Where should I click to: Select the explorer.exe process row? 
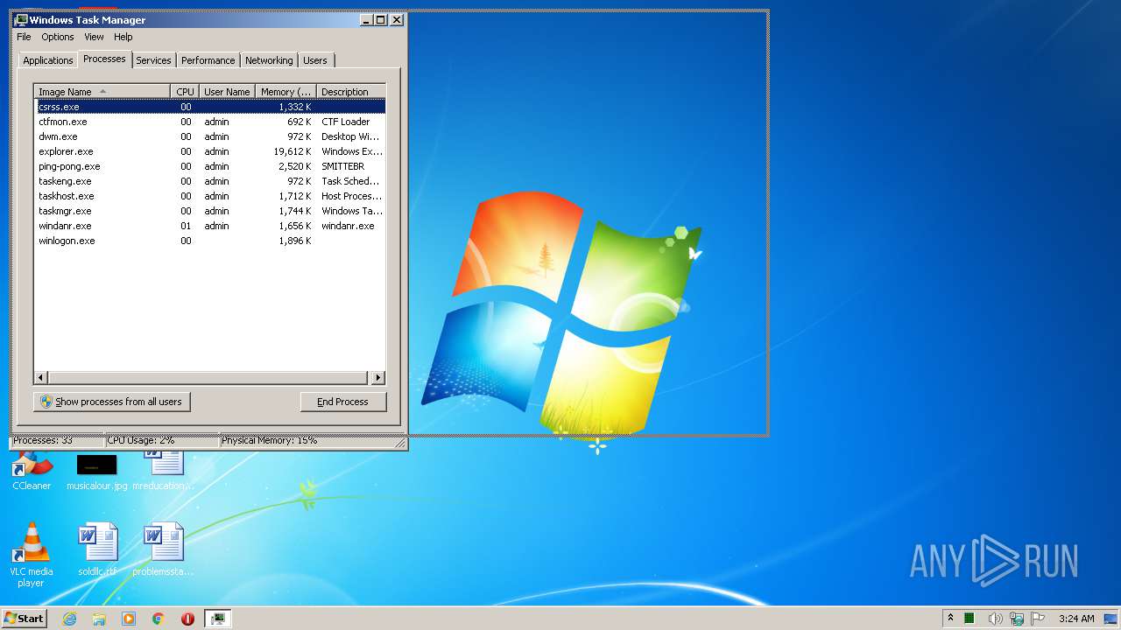coord(210,151)
